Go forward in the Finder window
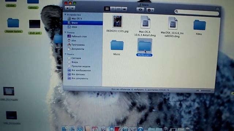Viewport: 234px width, 131px height. point(72,8)
